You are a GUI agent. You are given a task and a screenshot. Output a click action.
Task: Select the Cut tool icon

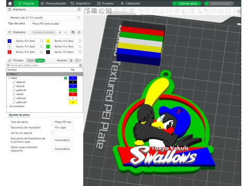[169, 11]
